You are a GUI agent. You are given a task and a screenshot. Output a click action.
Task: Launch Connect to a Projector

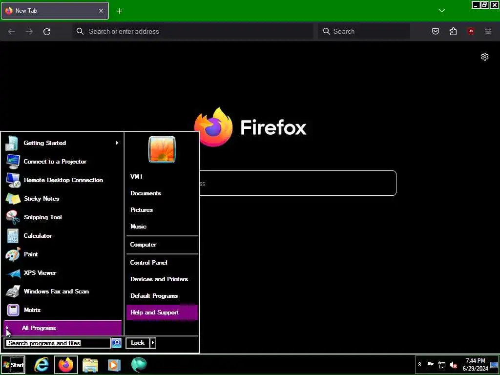click(x=62, y=162)
